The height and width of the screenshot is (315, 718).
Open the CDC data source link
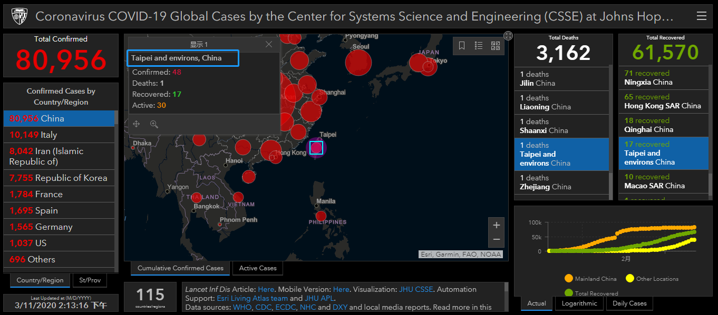265,307
